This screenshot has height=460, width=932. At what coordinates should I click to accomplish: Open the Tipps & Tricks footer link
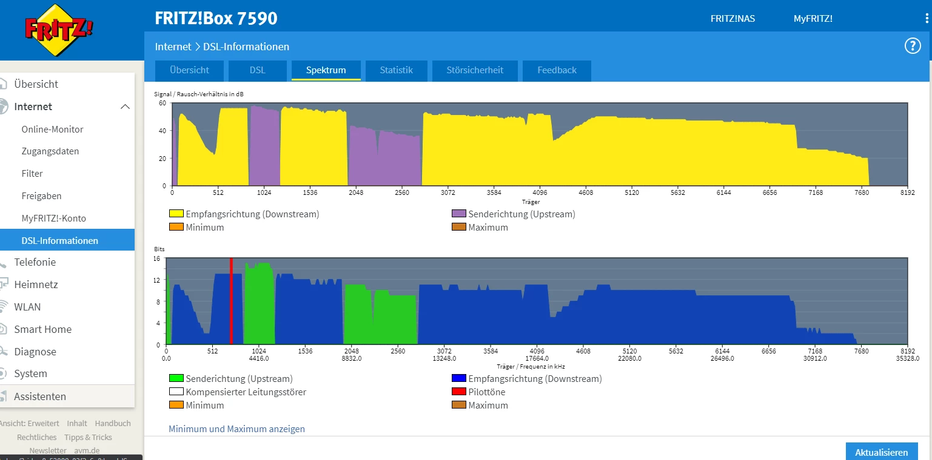tap(89, 437)
